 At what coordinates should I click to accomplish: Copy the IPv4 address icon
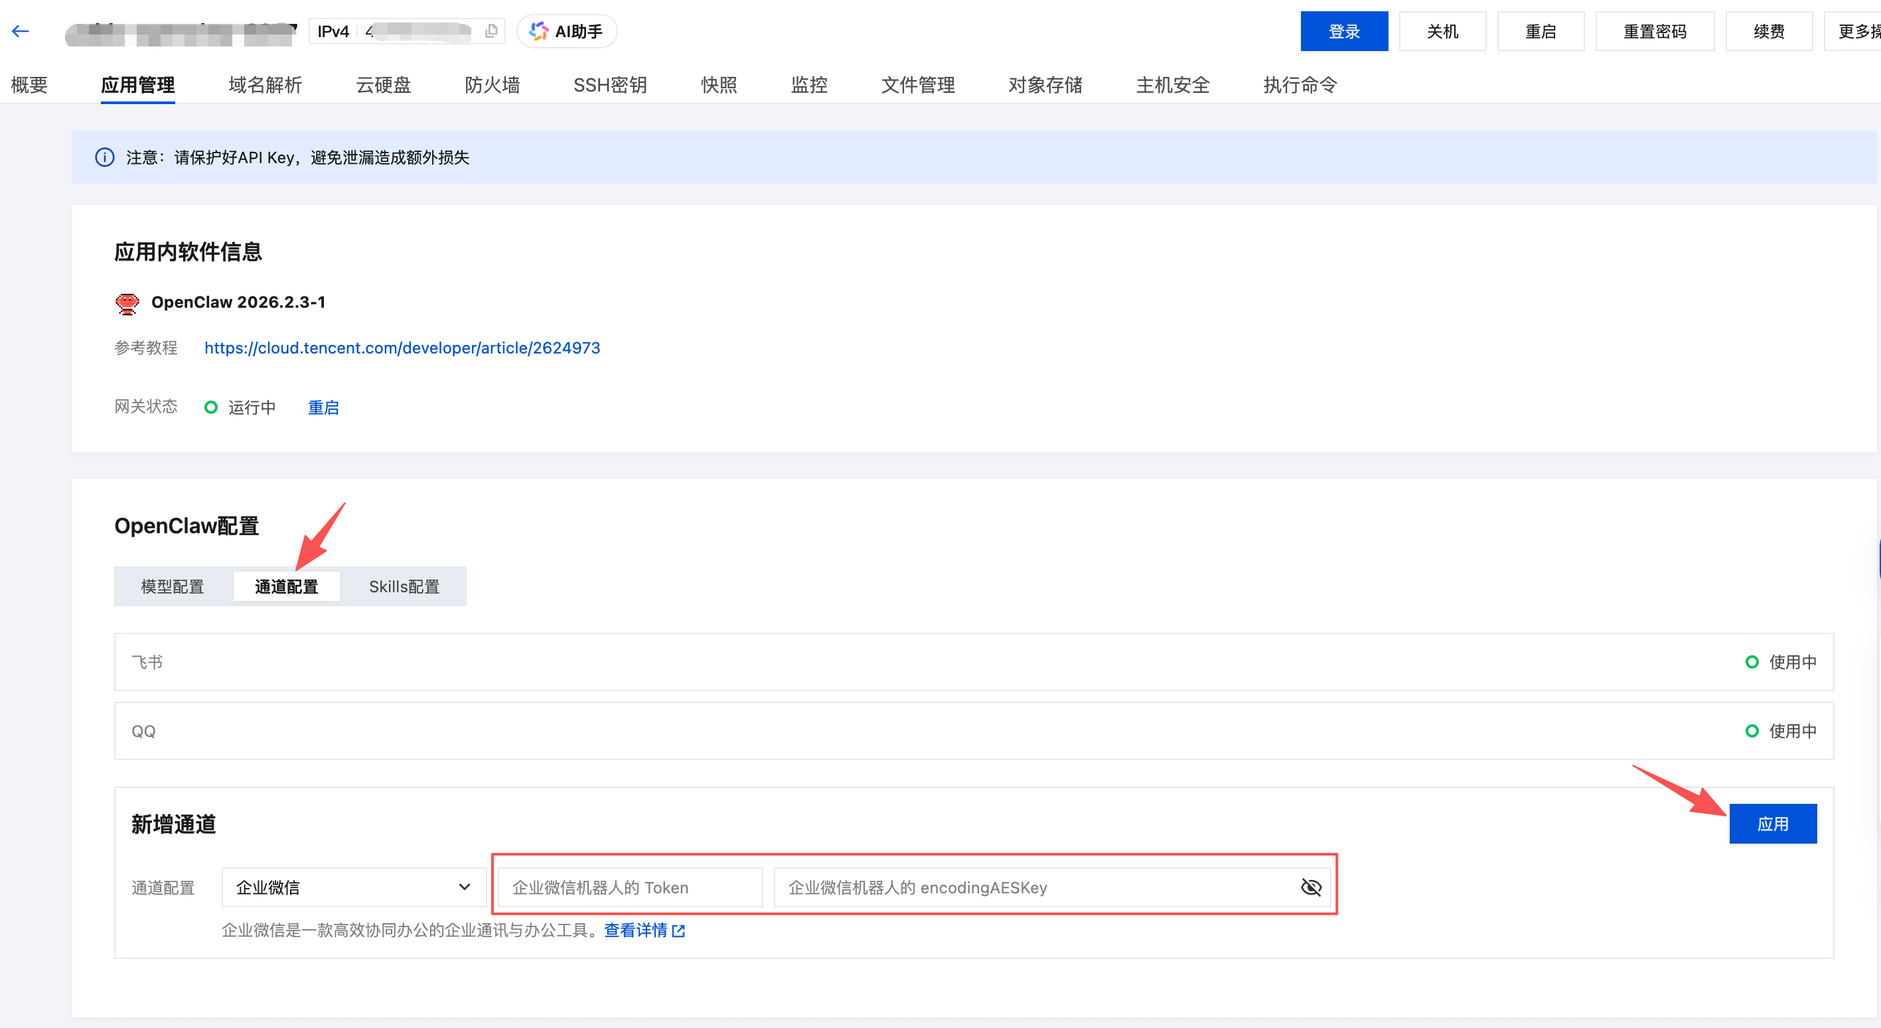point(491,31)
